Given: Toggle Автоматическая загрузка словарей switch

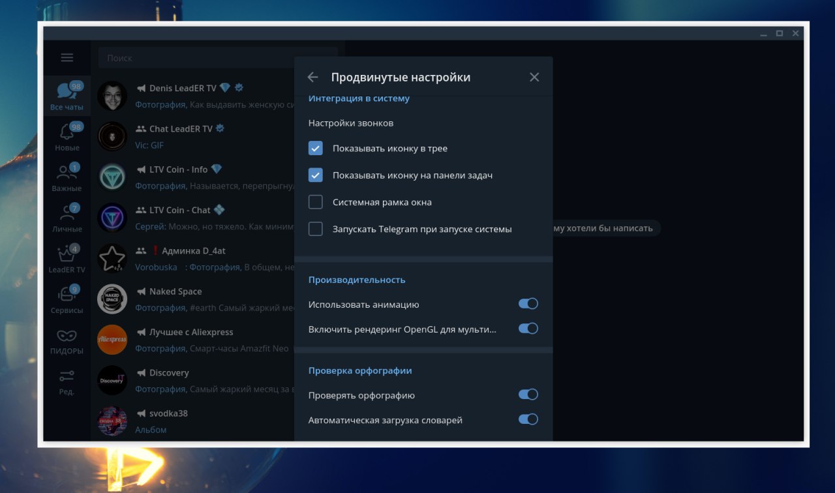Looking at the screenshot, I should click(528, 419).
